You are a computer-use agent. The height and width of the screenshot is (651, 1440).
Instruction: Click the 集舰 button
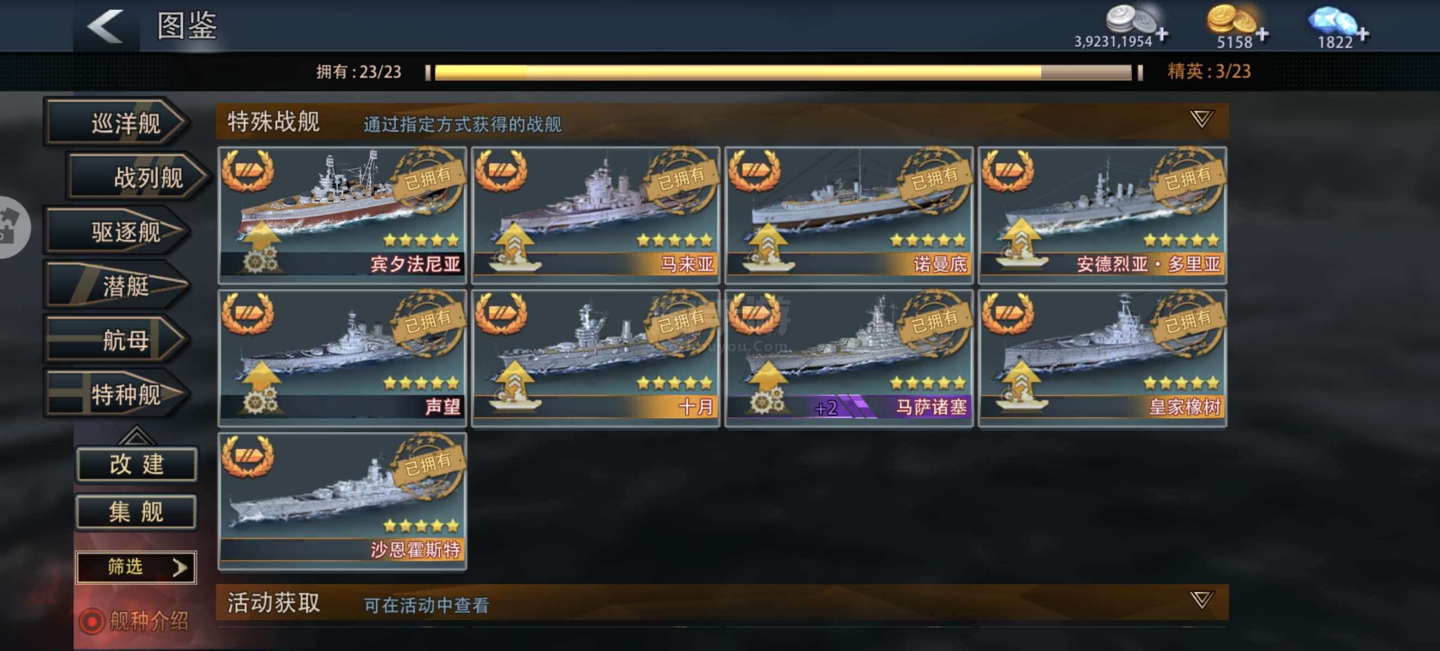[136, 512]
